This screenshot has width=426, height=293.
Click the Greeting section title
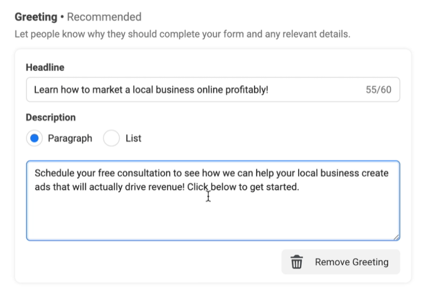click(x=36, y=17)
